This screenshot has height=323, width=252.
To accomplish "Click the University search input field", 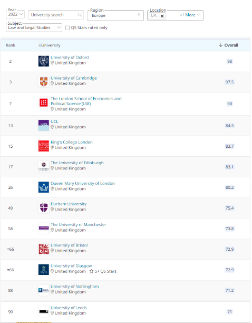I will 56,15.
